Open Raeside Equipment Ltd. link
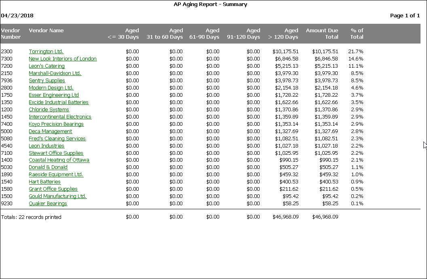This screenshot has height=279, width=427. tap(56, 175)
